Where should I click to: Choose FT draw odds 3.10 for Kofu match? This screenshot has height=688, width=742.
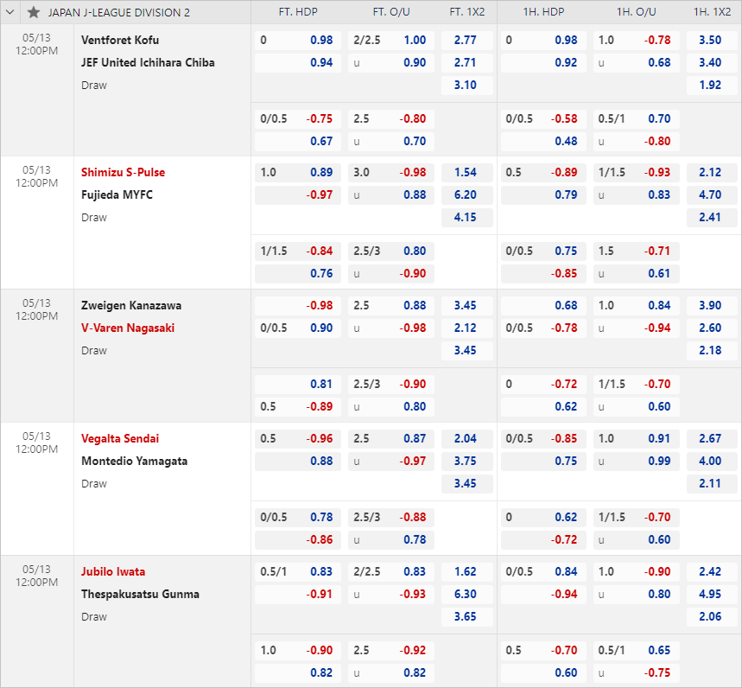pyautogui.click(x=467, y=86)
